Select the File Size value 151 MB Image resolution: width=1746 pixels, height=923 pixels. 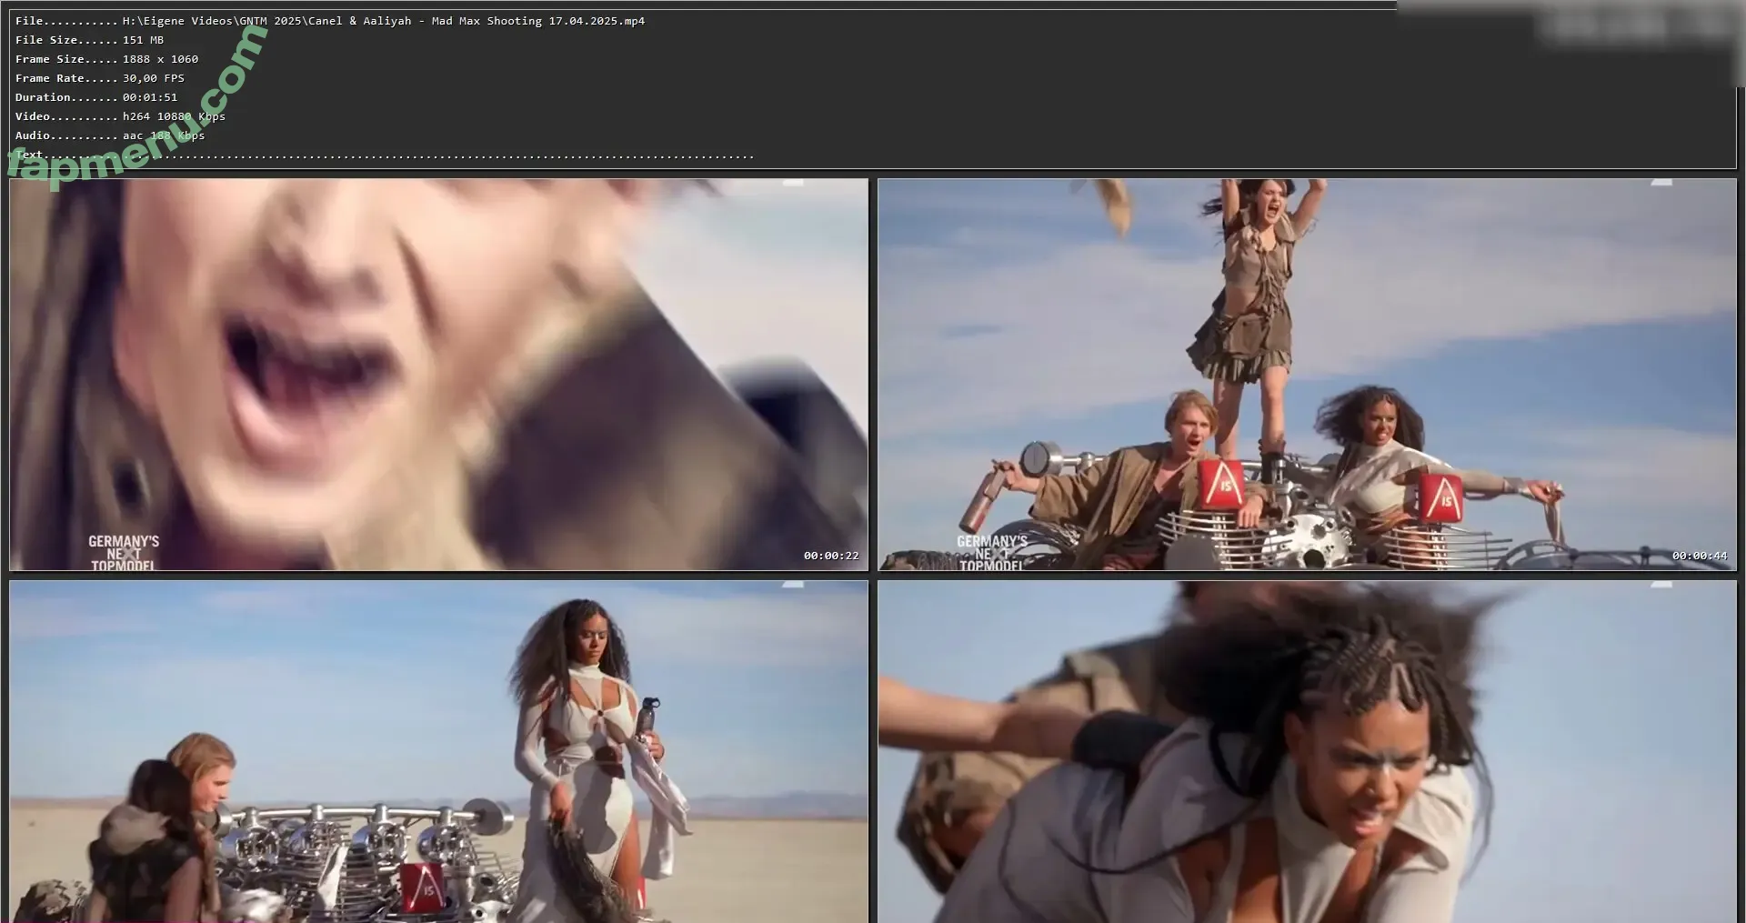tap(143, 40)
